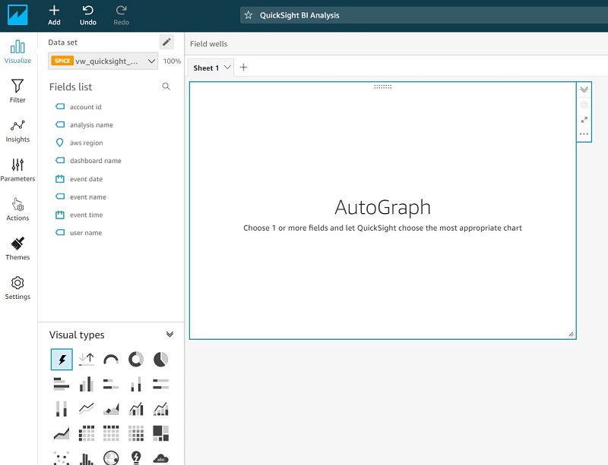
Task: Click the Redo toolbar button
Action: coord(122,15)
